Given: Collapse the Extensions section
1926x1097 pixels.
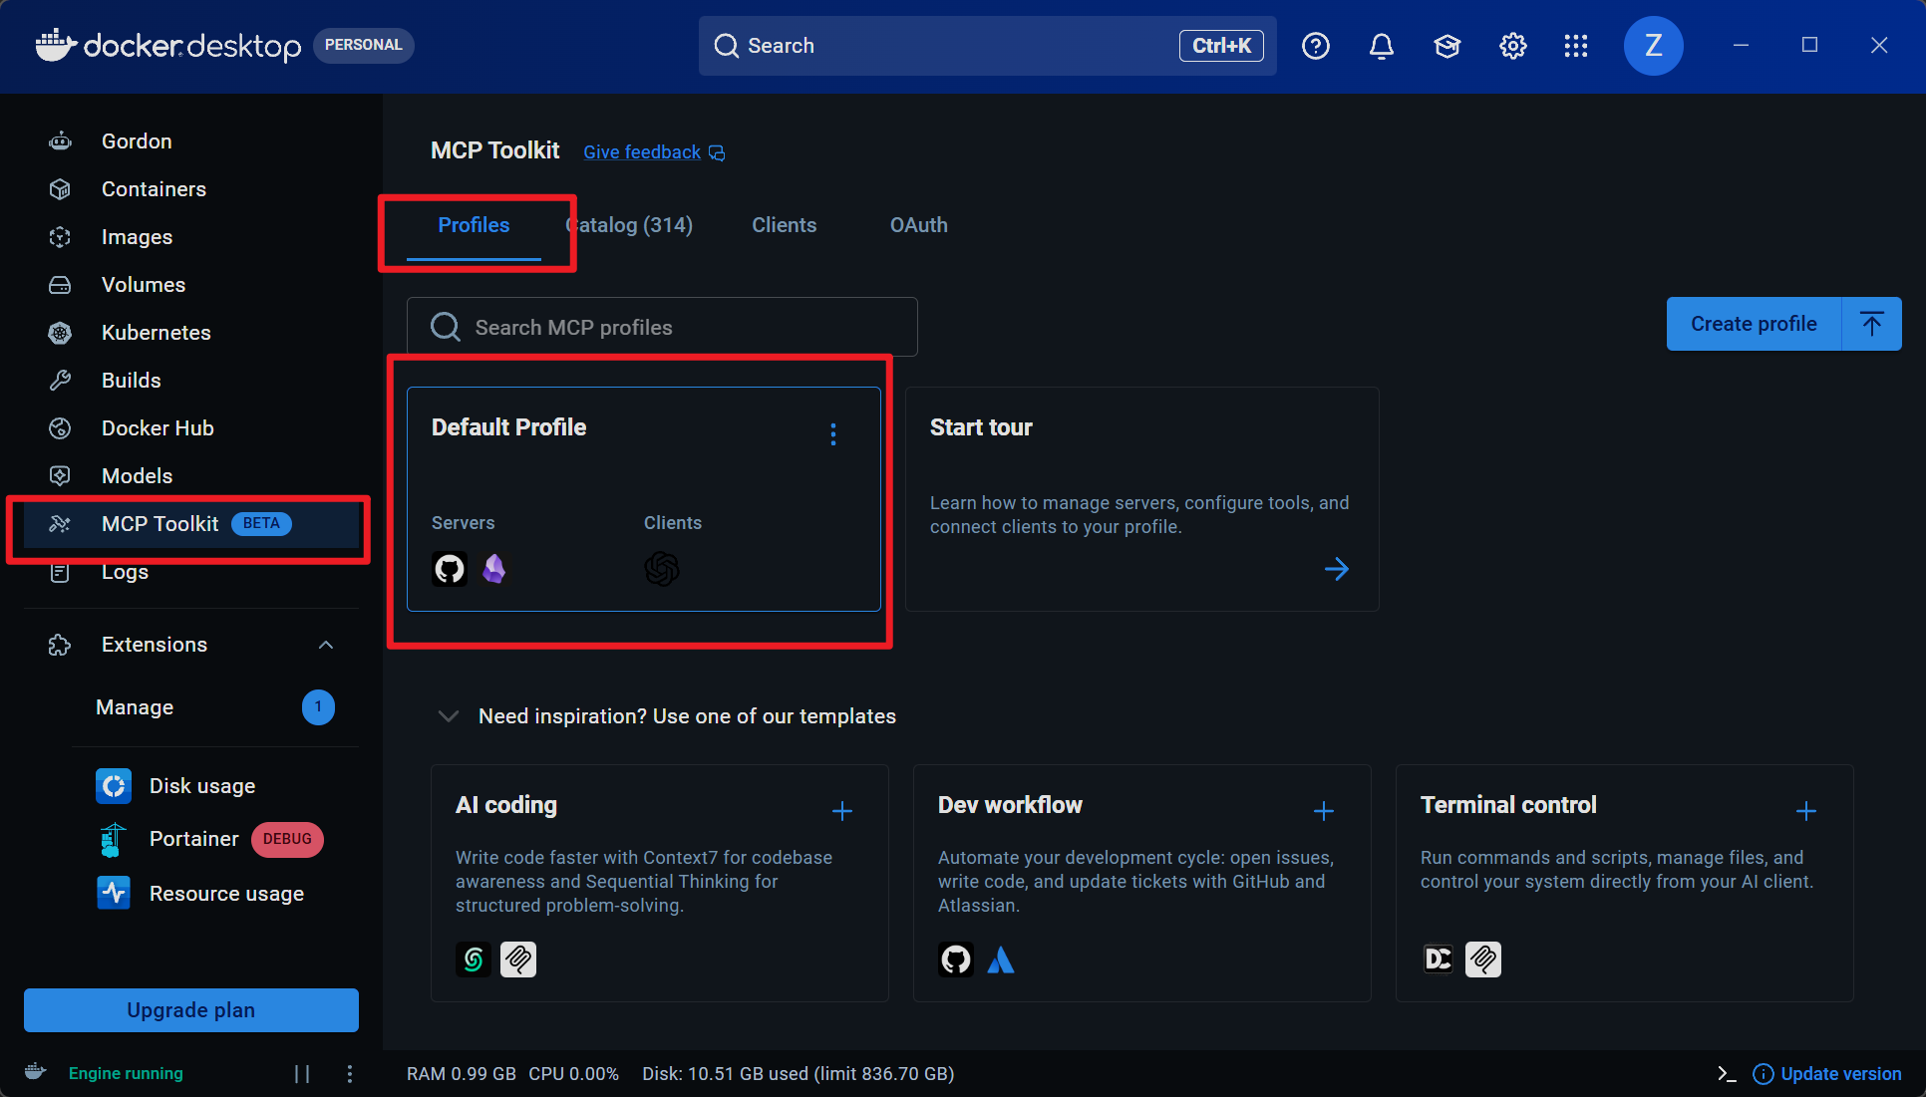Looking at the screenshot, I should pos(326,645).
